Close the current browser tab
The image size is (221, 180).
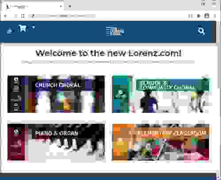[x=61, y=6]
